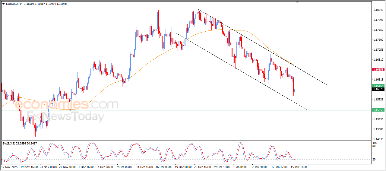Click the 1.17300 value on price axis
This screenshot has height=171, width=386.
pyautogui.click(x=378, y=40)
